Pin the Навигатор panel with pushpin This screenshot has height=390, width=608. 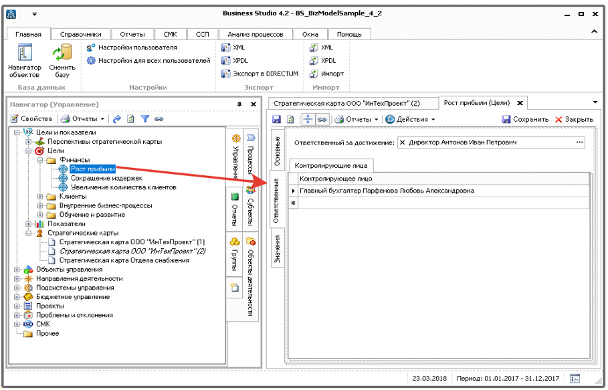[239, 104]
